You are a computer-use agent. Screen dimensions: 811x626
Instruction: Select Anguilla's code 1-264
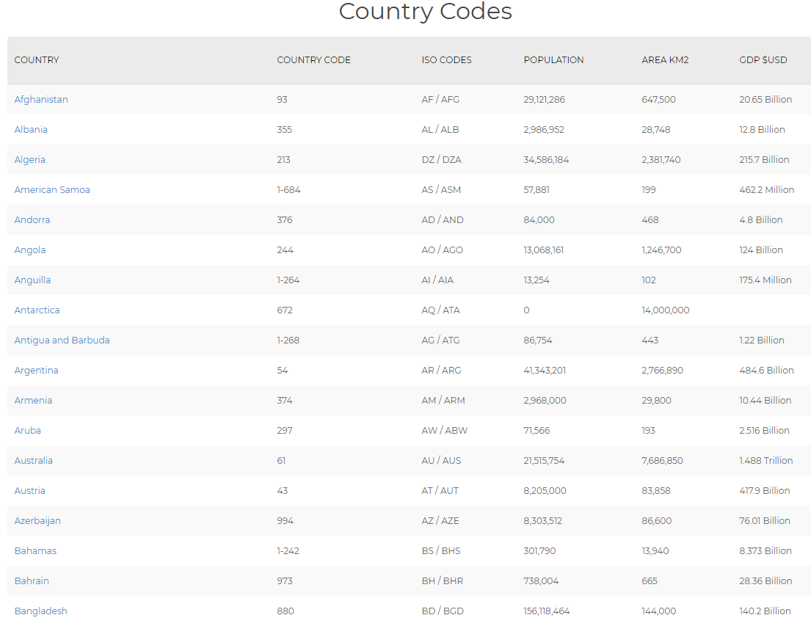point(288,280)
